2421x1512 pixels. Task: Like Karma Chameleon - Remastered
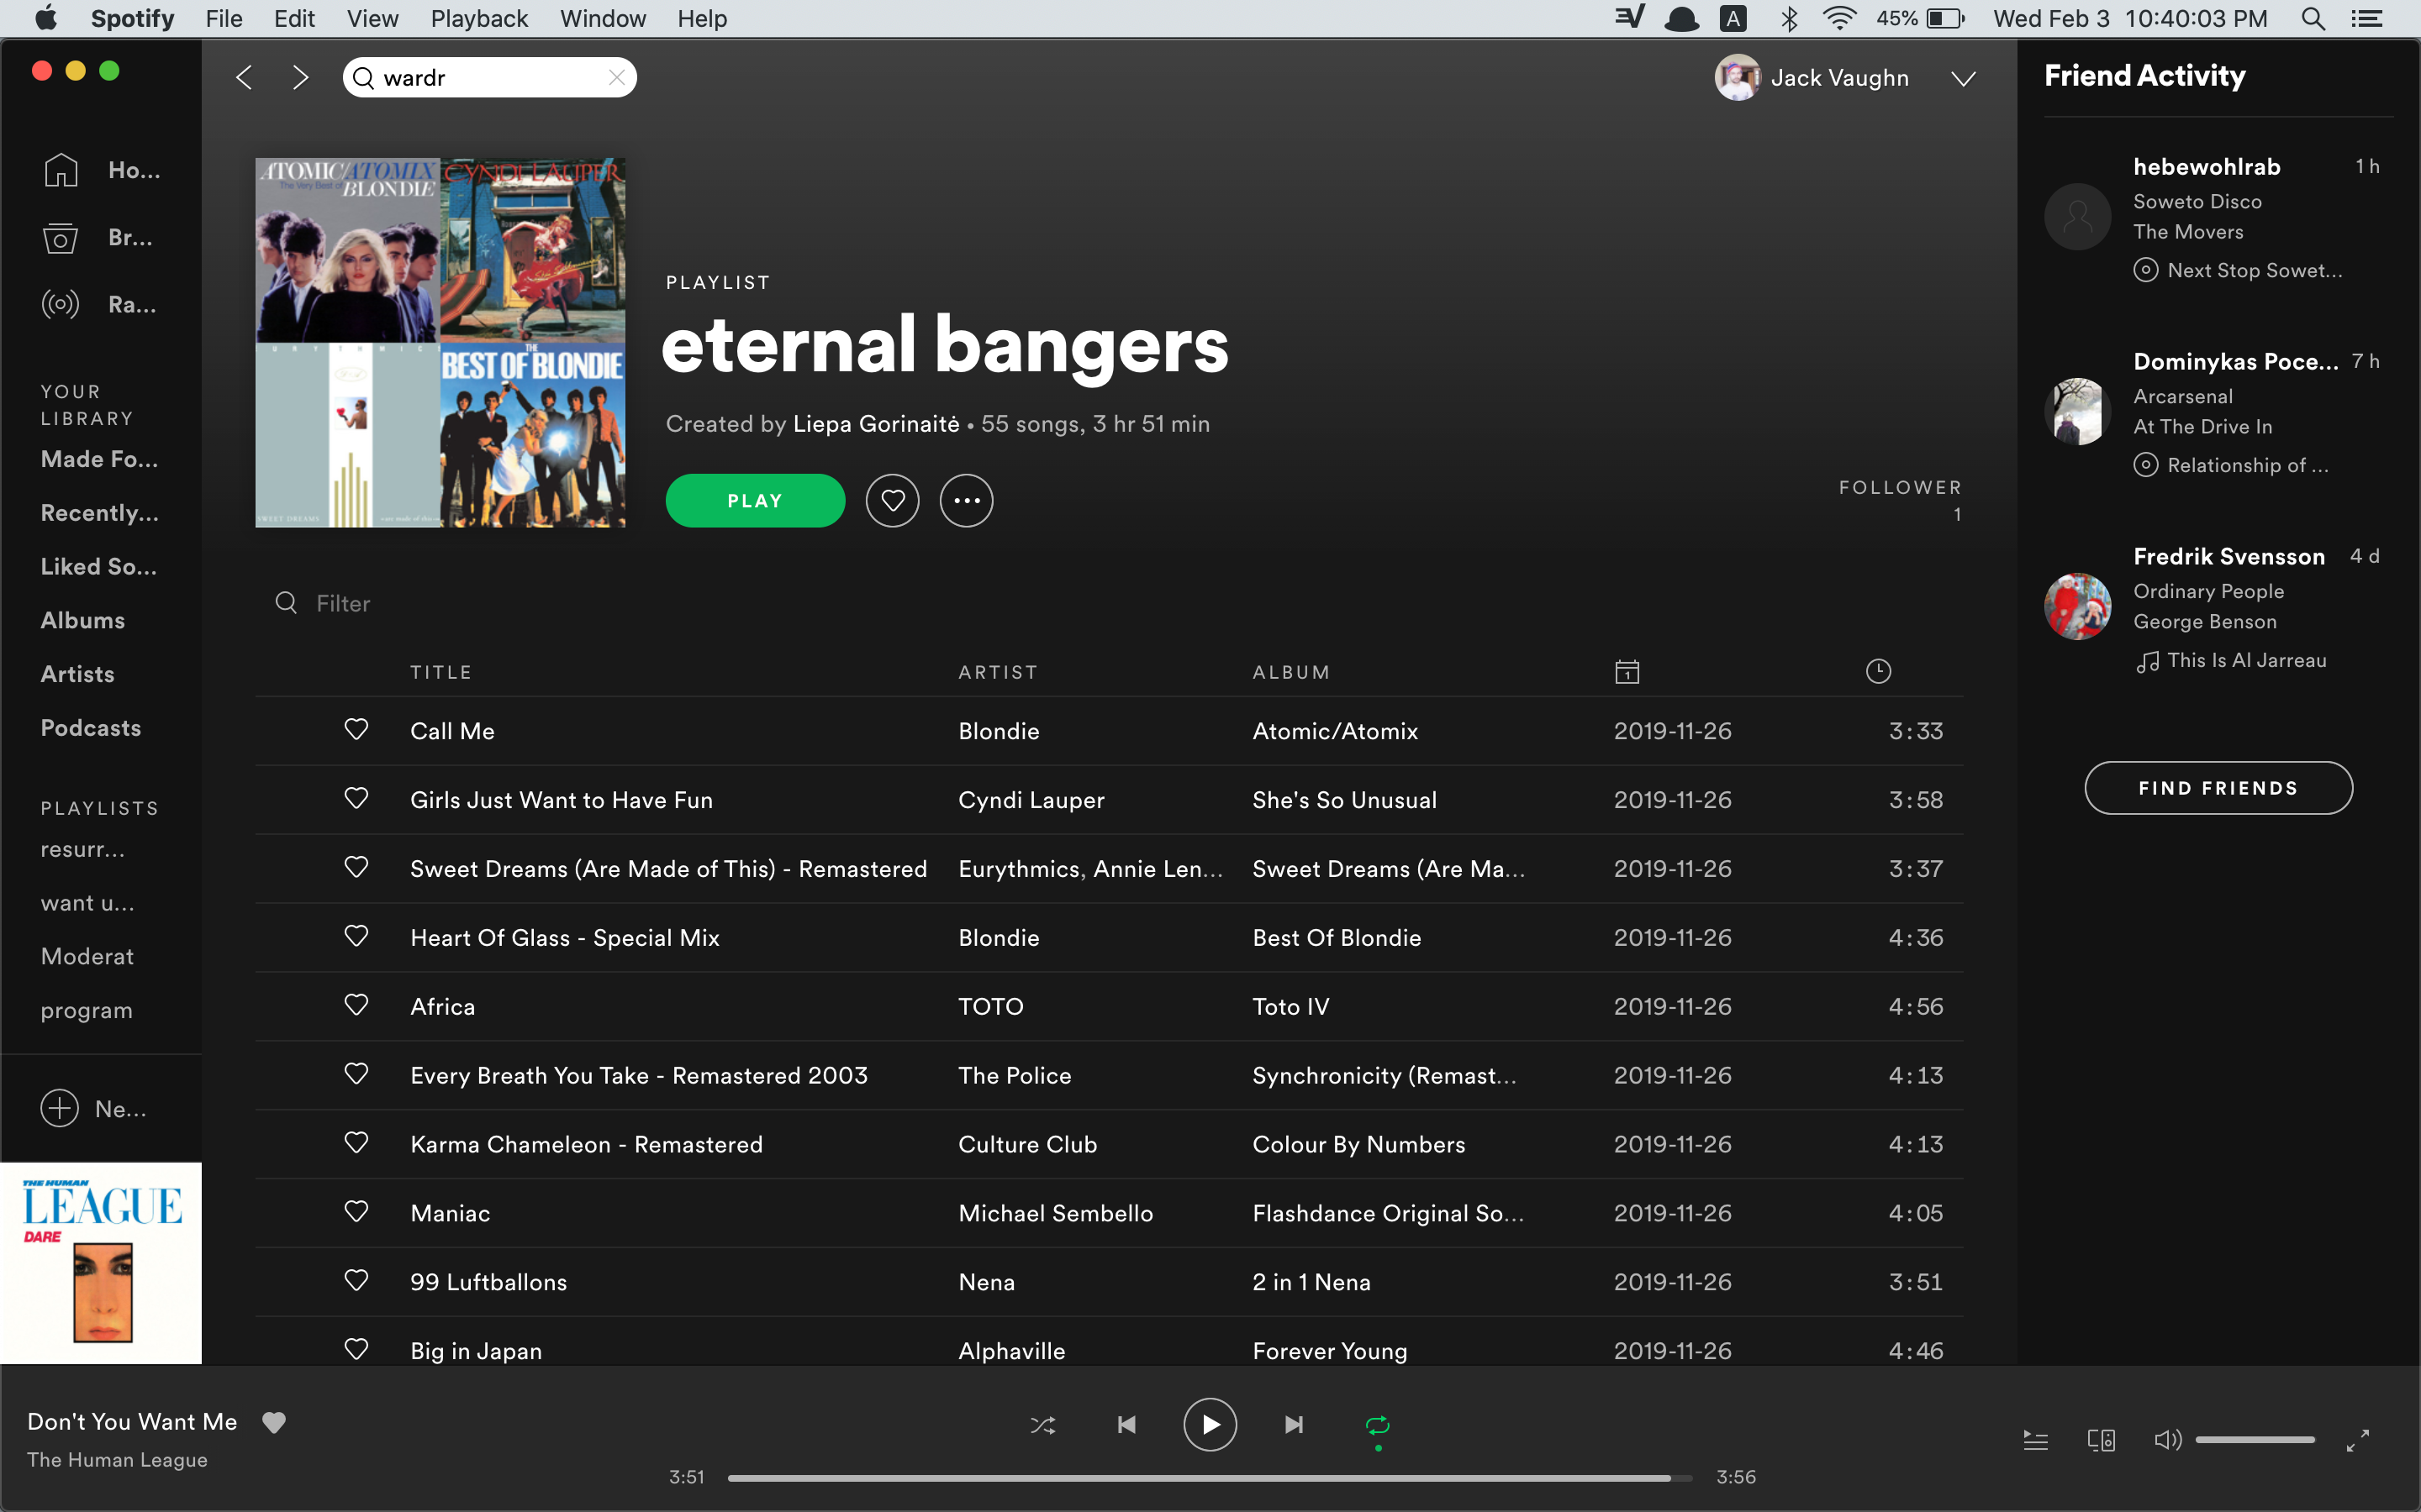[356, 1142]
